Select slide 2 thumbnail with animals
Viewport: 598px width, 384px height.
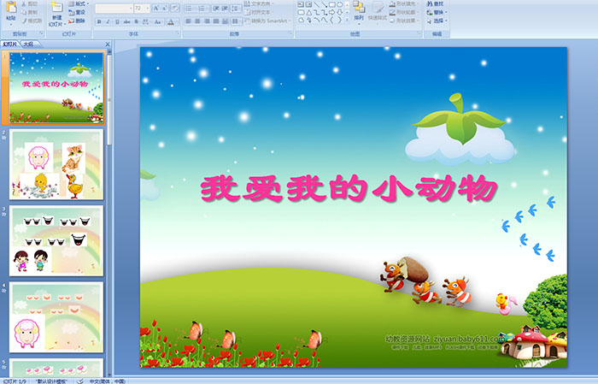(56, 164)
